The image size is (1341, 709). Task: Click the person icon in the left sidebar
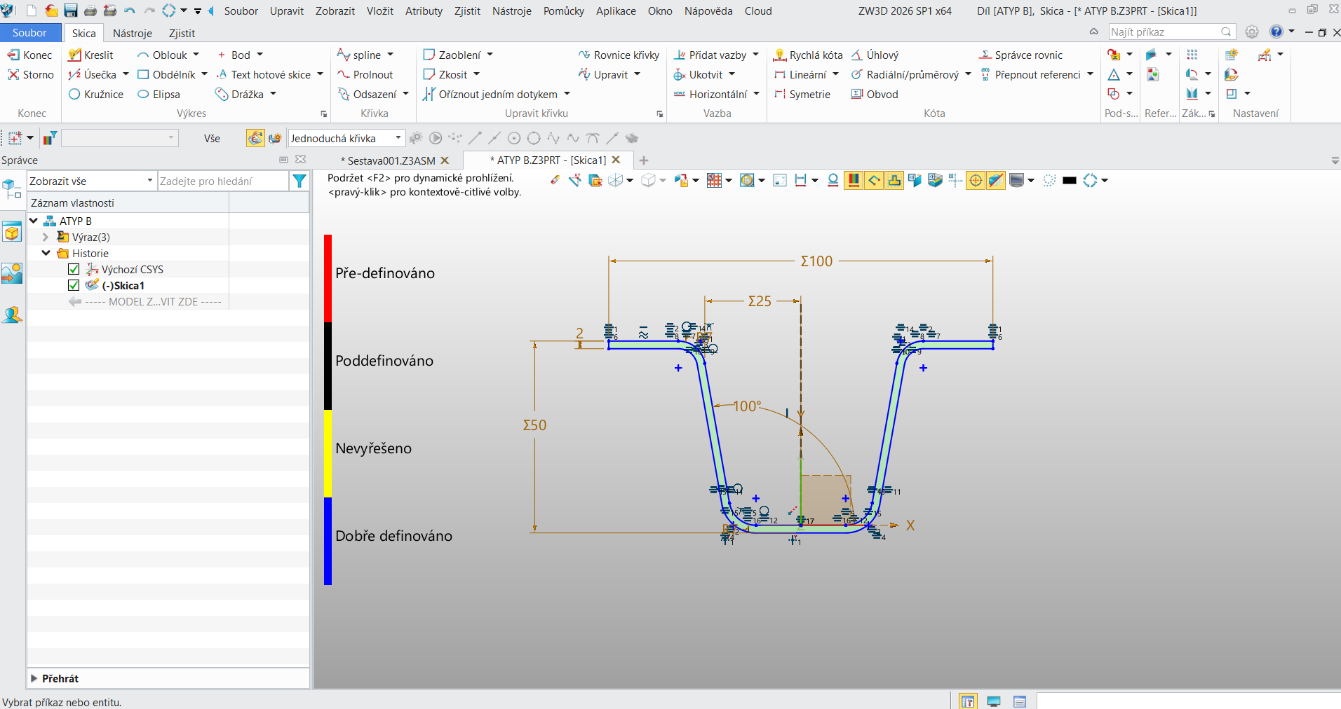click(12, 315)
